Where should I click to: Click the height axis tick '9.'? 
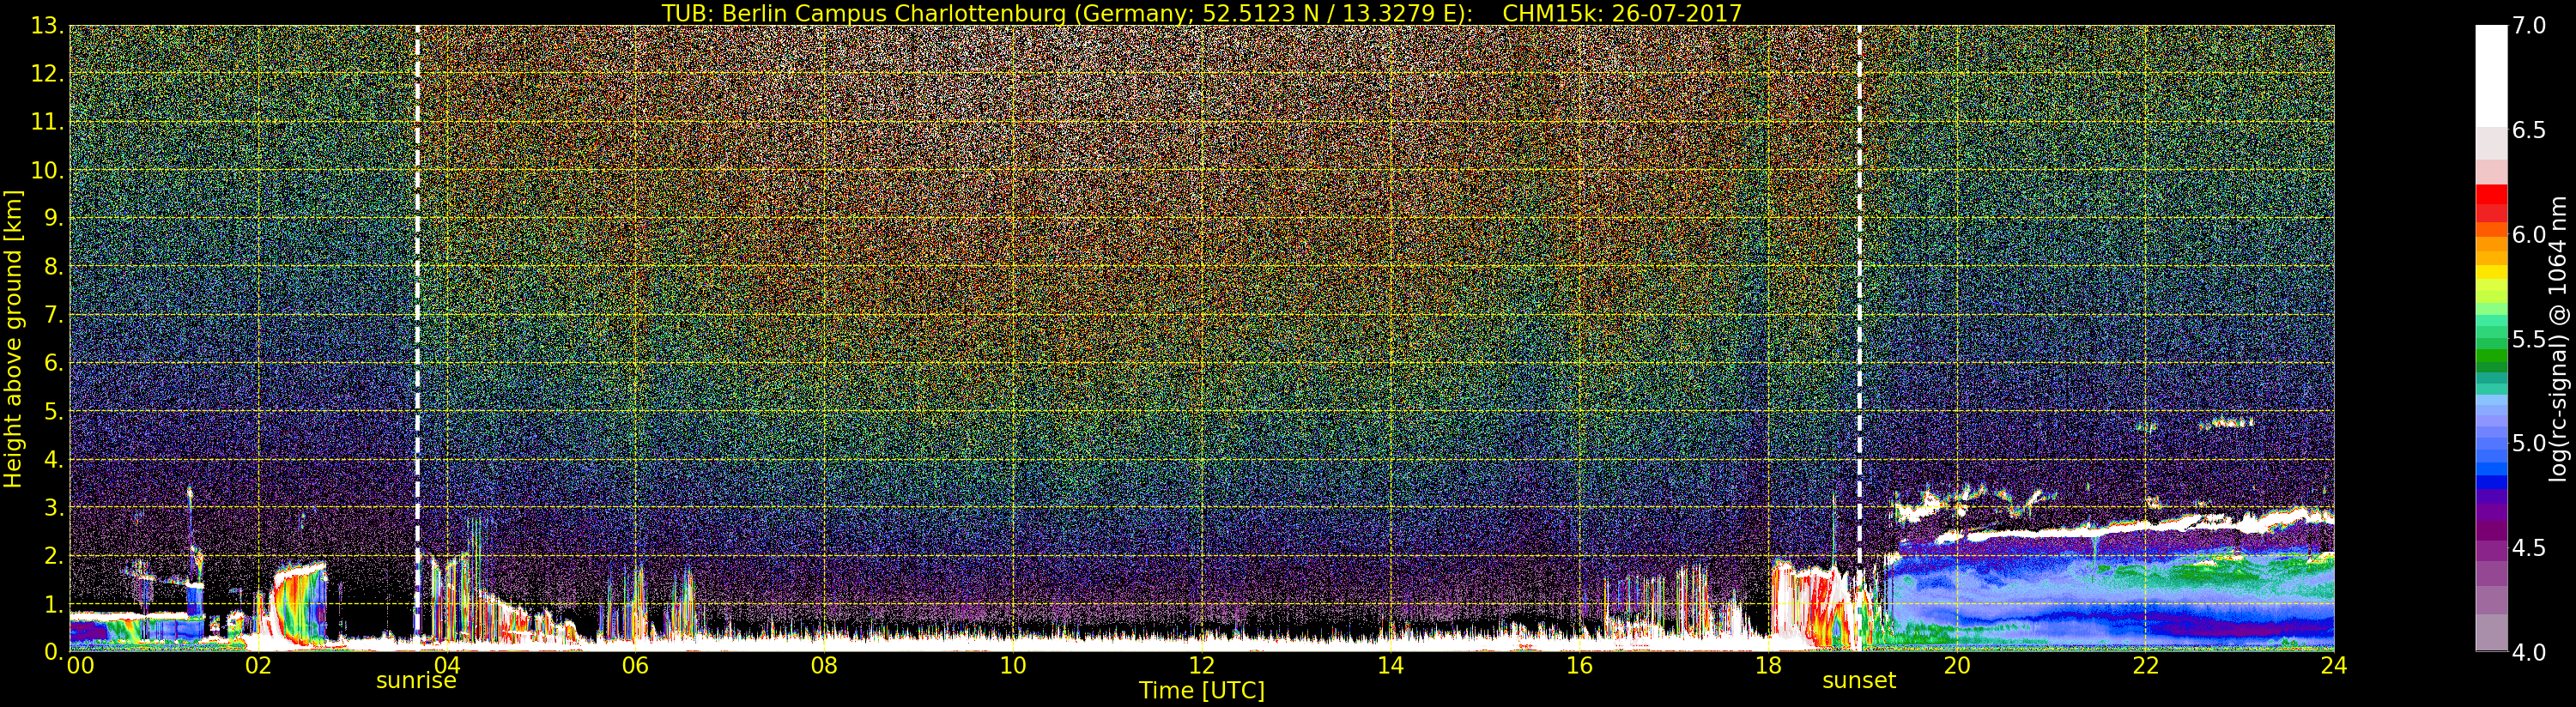54,218
